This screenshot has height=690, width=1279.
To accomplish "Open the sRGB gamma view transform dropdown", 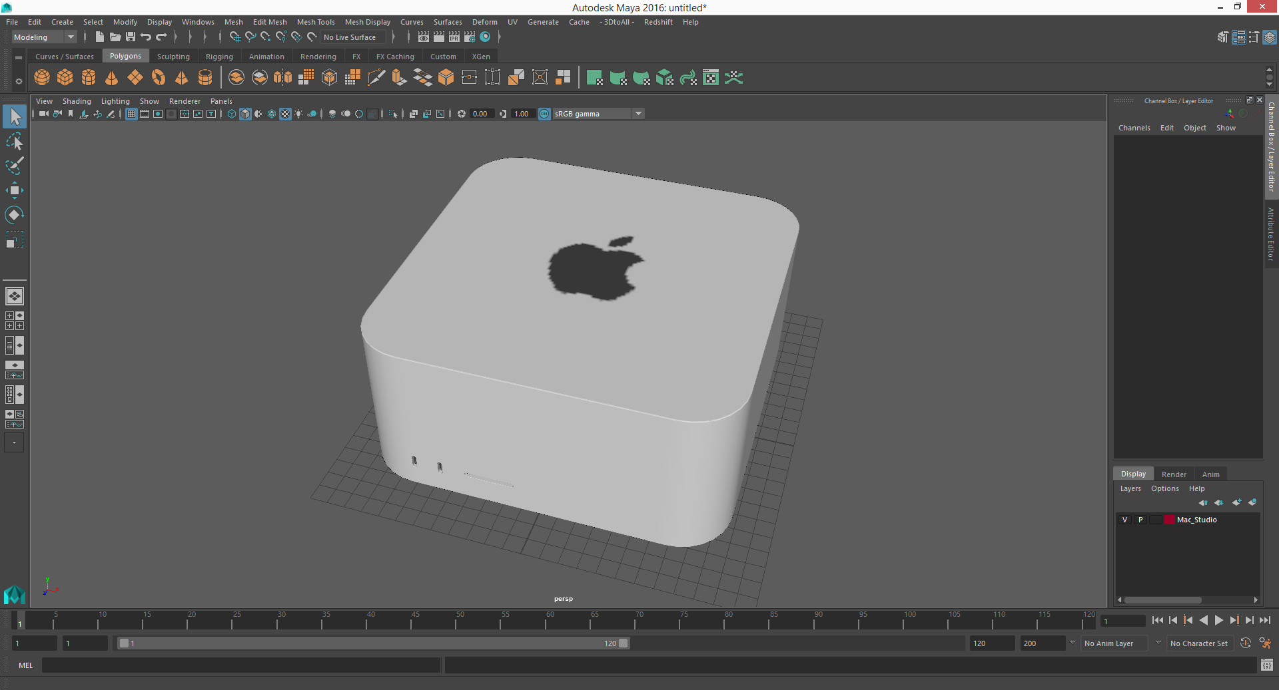I will [598, 114].
